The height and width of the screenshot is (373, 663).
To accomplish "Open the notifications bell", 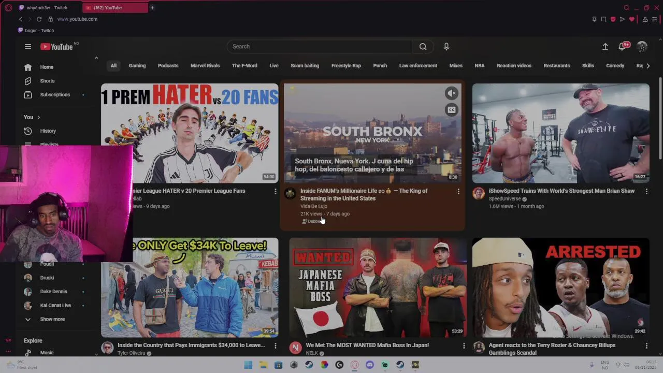I will click(x=623, y=47).
